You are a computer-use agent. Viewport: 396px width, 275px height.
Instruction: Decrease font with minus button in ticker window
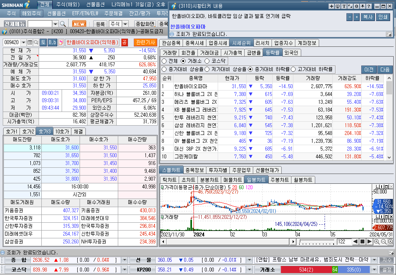point(350,17)
